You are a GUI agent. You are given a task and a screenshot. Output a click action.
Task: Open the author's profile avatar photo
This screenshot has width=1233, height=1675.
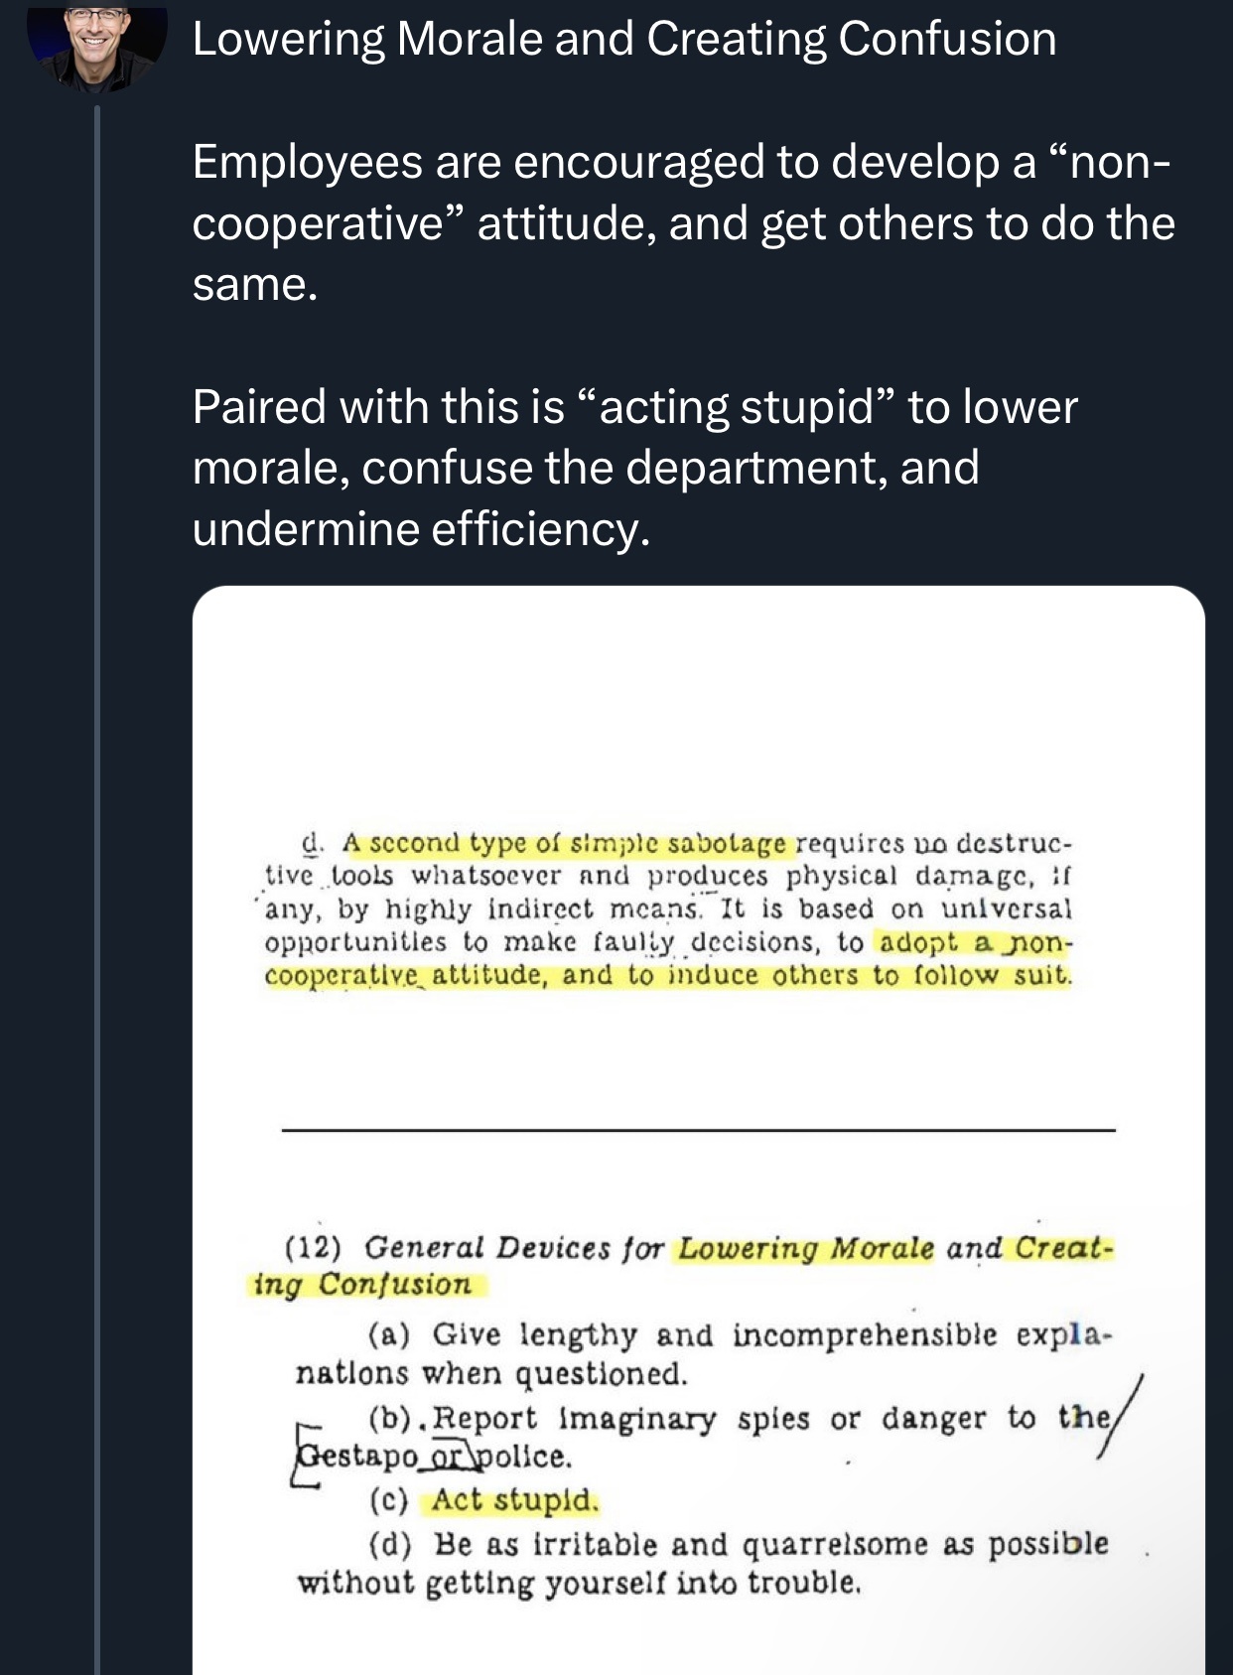[x=96, y=47]
